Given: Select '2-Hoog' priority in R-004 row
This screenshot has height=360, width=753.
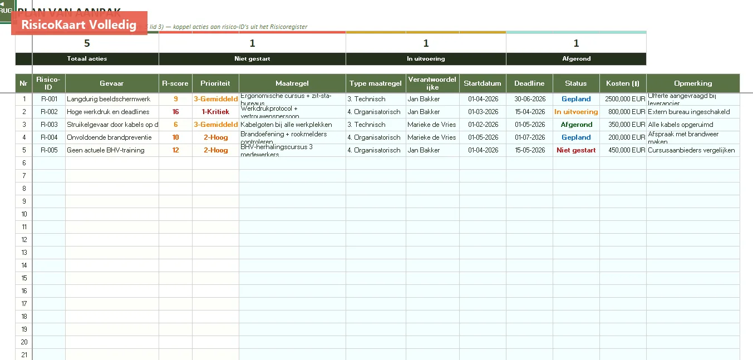Looking at the screenshot, I should (215, 137).
